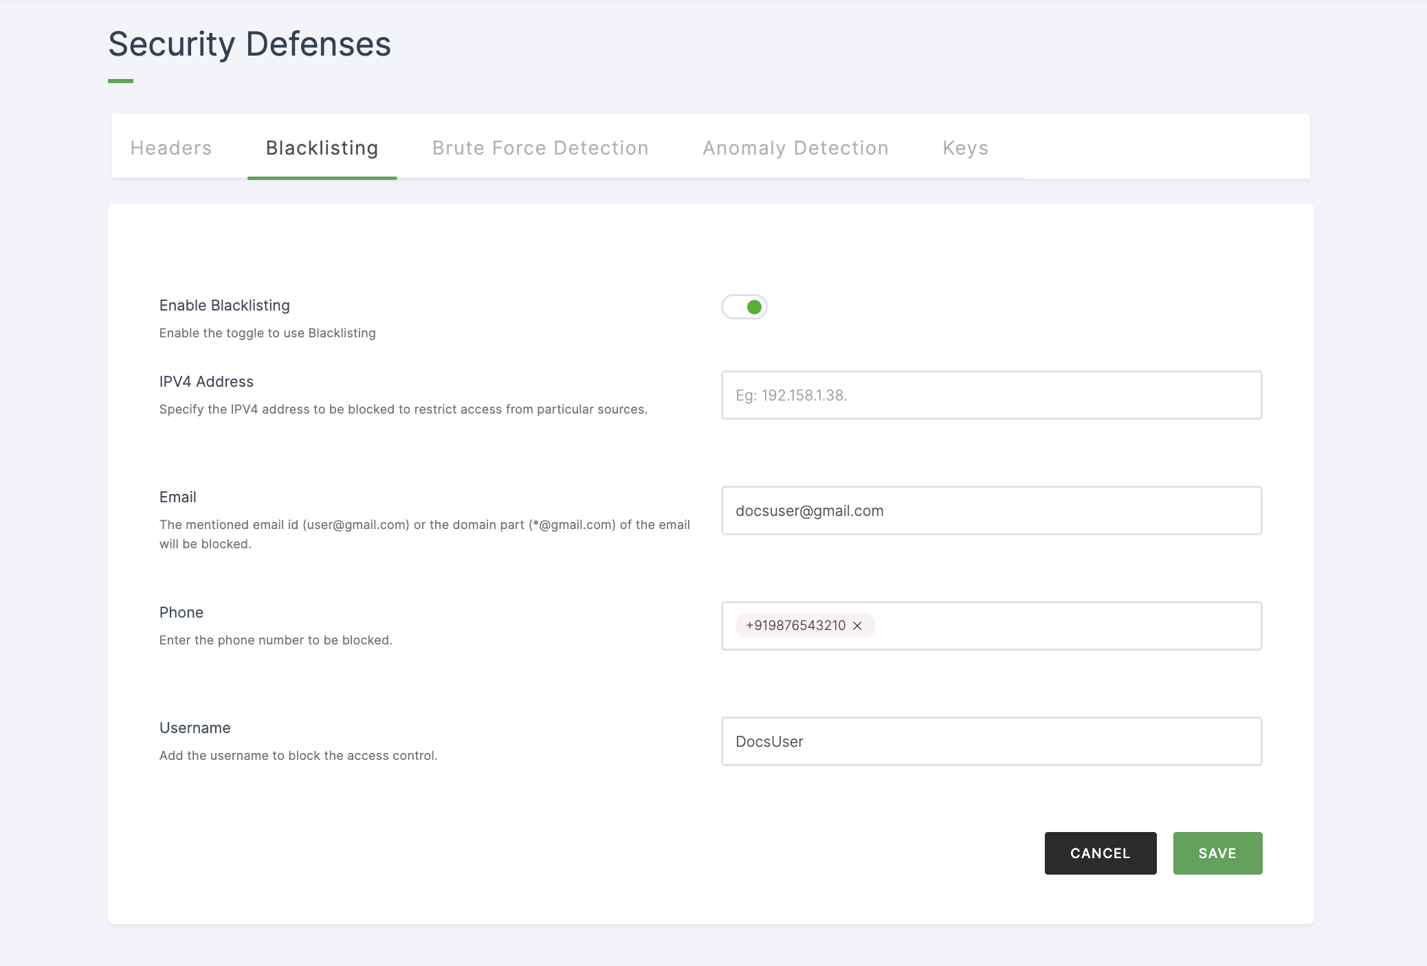Click the SAVE button
Viewport: 1427px width, 966px height.
pyautogui.click(x=1218, y=853)
